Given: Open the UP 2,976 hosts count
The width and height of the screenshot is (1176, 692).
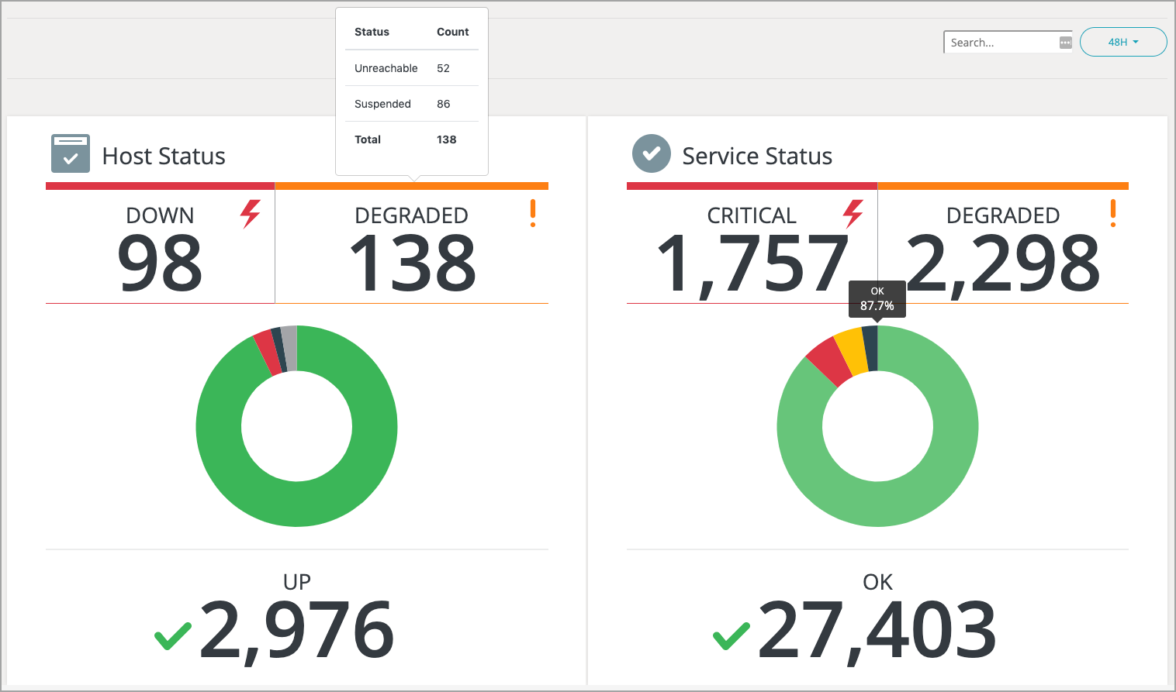Looking at the screenshot, I should pyautogui.click(x=297, y=630).
